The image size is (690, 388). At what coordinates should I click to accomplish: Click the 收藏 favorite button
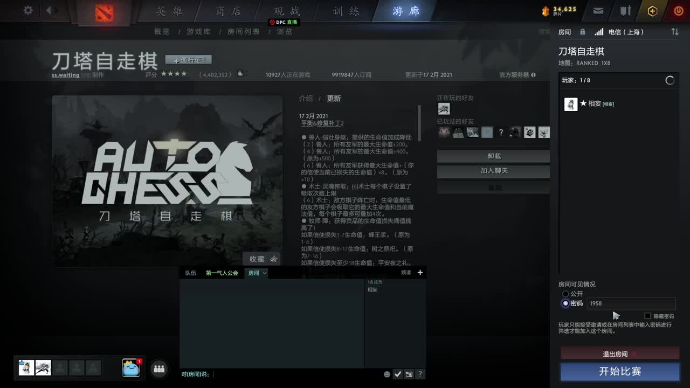(x=262, y=259)
